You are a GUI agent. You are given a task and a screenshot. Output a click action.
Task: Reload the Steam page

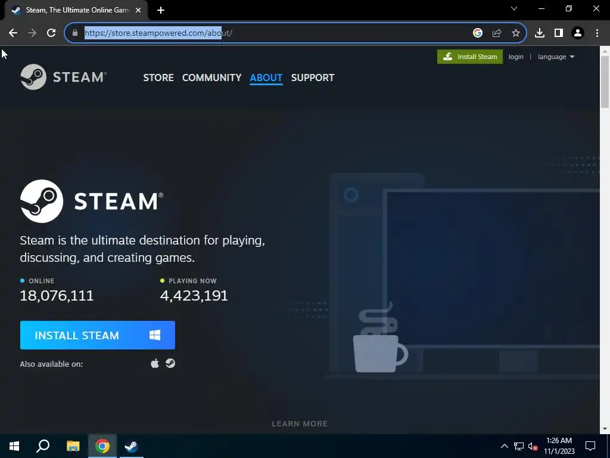tap(51, 33)
